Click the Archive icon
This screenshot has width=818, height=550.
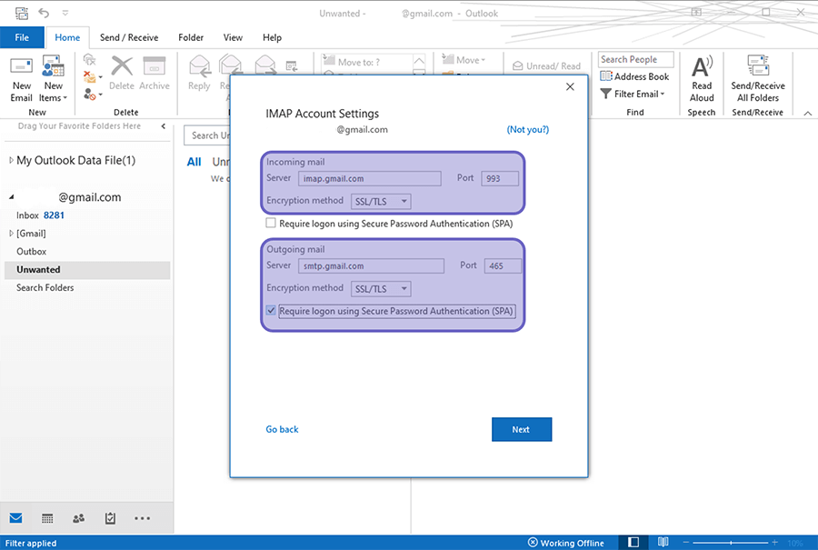pos(154,66)
